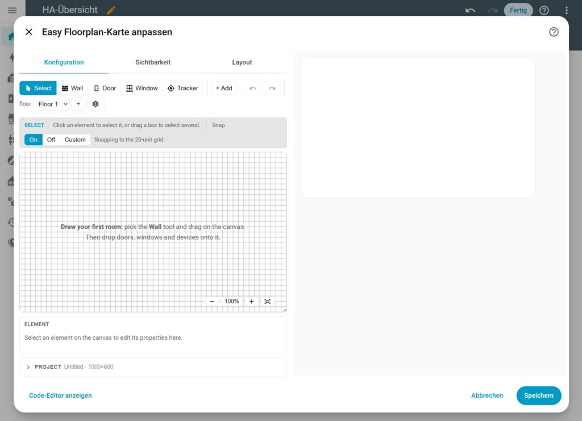Image resolution: width=582 pixels, height=421 pixels.
Task: Turn snapping Off
Action: pyautogui.click(x=51, y=140)
